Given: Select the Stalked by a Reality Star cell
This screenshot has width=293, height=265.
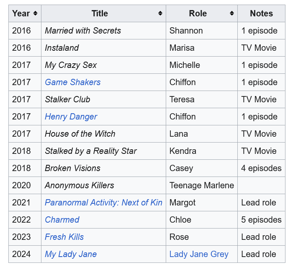Looking at the screenshot, I should click(91, 151).
